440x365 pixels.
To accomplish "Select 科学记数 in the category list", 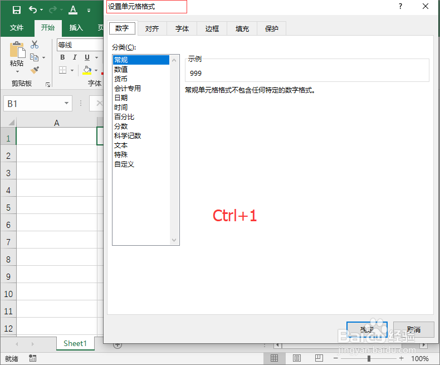I will click(x=141, y=136).
